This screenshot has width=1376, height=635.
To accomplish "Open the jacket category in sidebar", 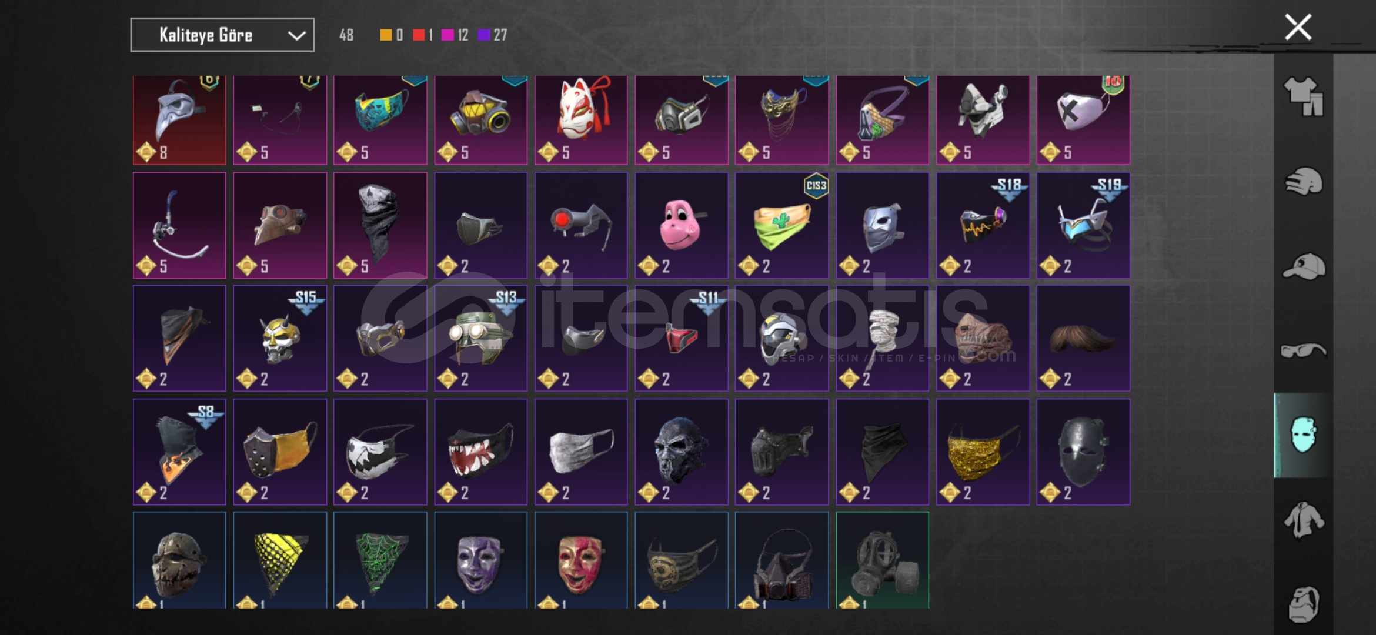I will [1304, 520].
